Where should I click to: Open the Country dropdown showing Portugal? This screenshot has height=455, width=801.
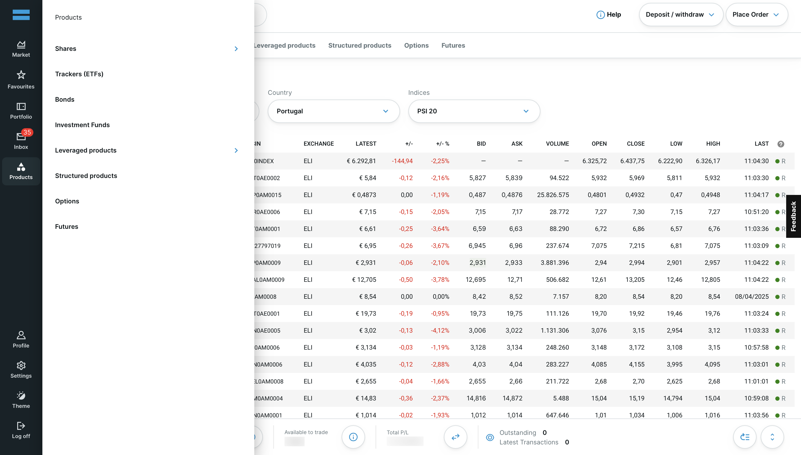(x=333, y=111)
